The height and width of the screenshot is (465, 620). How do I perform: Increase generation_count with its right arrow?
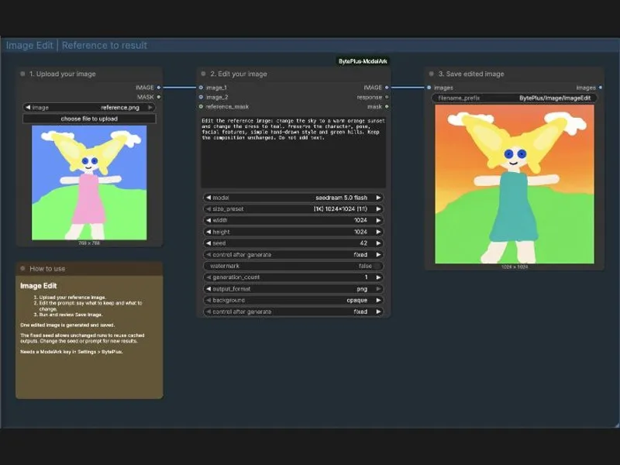coord(378,277)
